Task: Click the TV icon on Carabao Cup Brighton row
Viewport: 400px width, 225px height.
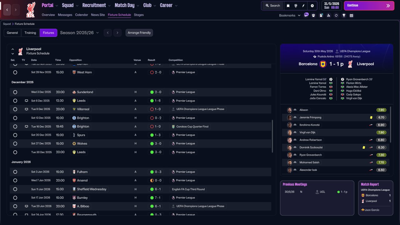Action: click(27, 127)
